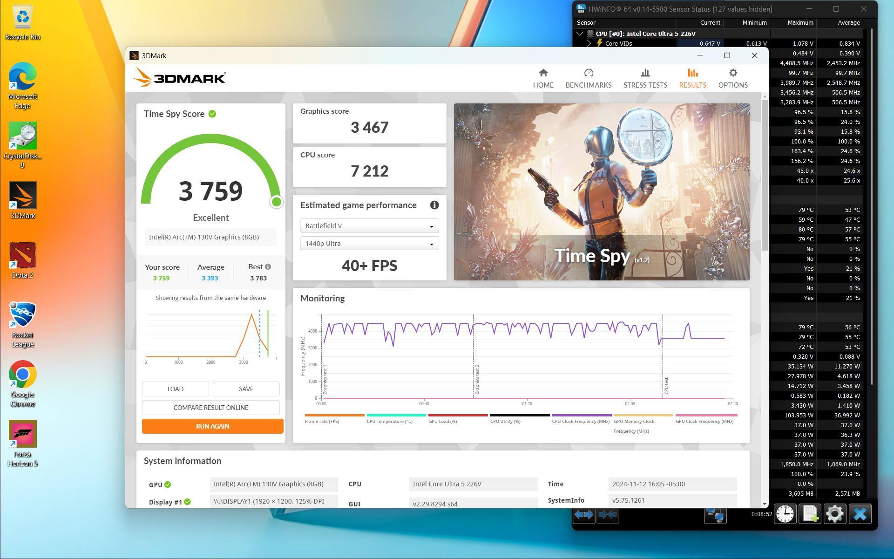This screenshot has height=559, width=894.
Task: Switch to the Results tab
Action: 692,78
